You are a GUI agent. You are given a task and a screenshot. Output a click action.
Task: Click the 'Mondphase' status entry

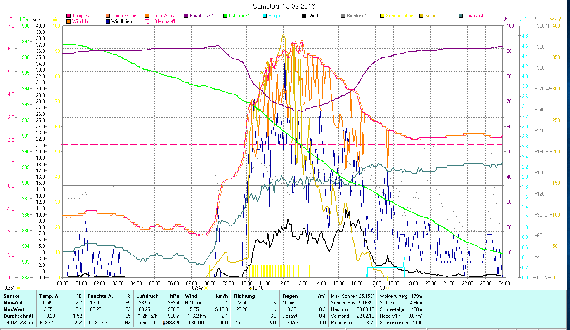coord(343,323)
